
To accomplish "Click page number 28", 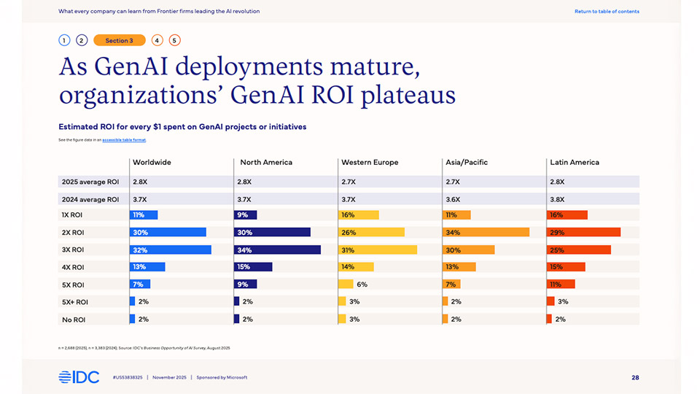I will tap(635, 377).
